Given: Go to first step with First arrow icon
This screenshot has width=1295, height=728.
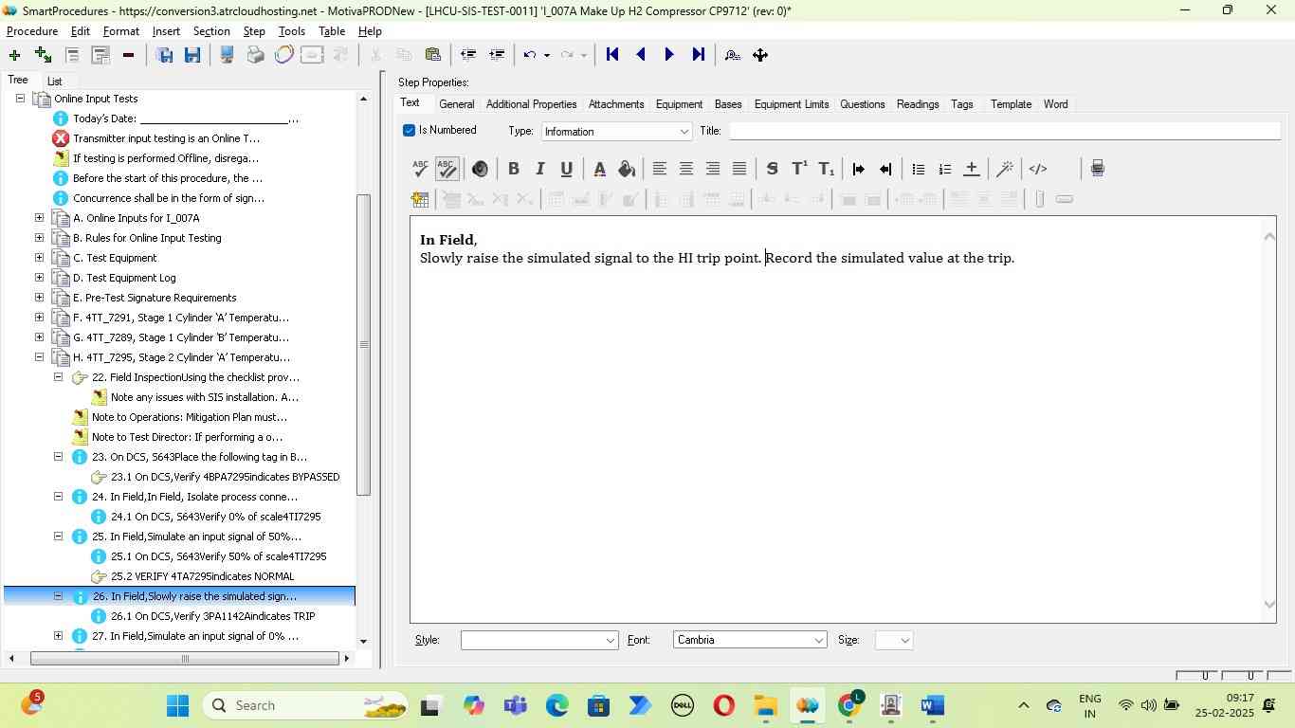Looking at the screenshot, I should [612, 55].
